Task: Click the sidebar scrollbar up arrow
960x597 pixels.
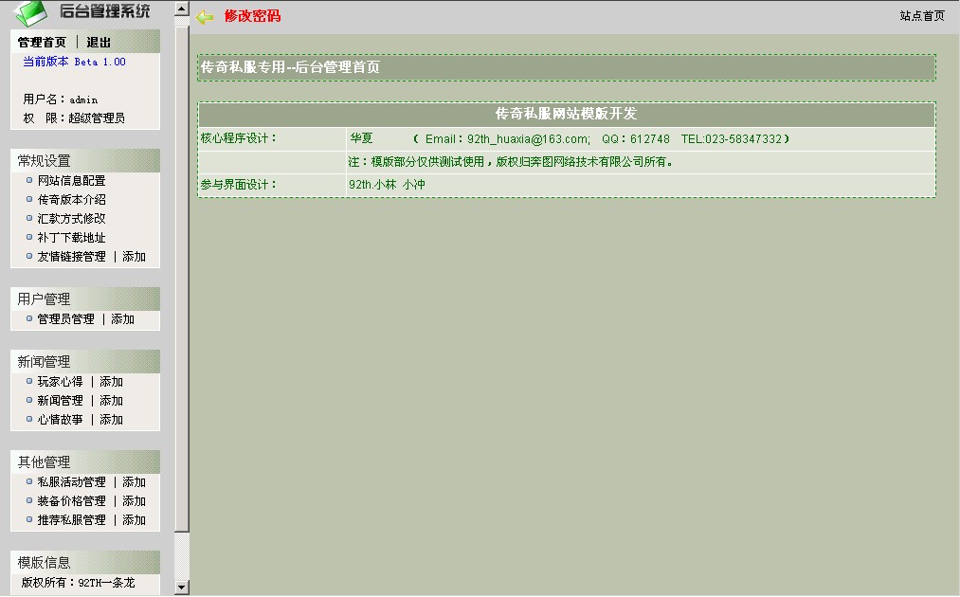Action: pos(182,9)
